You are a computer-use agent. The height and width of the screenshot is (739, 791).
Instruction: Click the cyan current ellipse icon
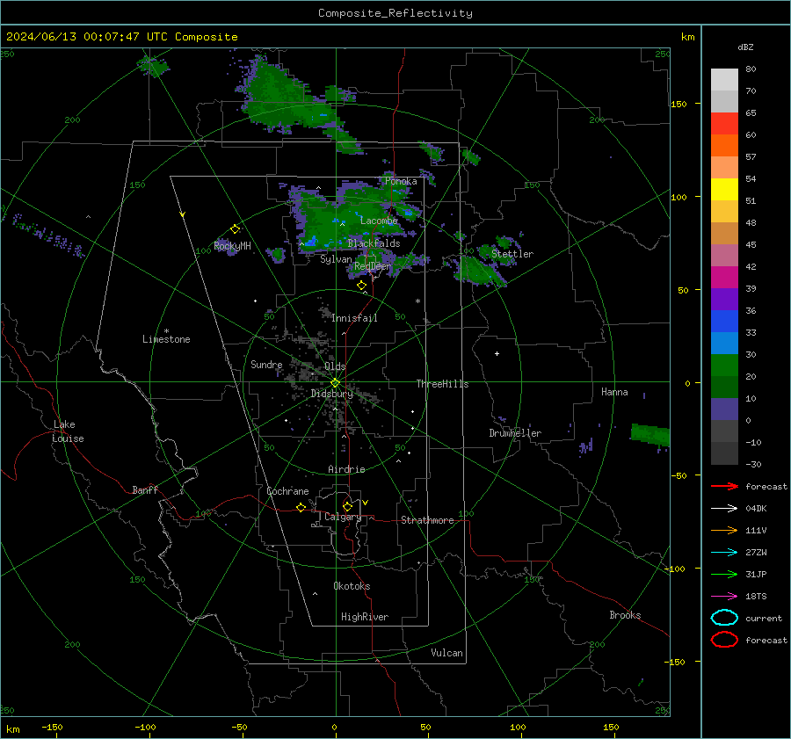tap(724, 618)
